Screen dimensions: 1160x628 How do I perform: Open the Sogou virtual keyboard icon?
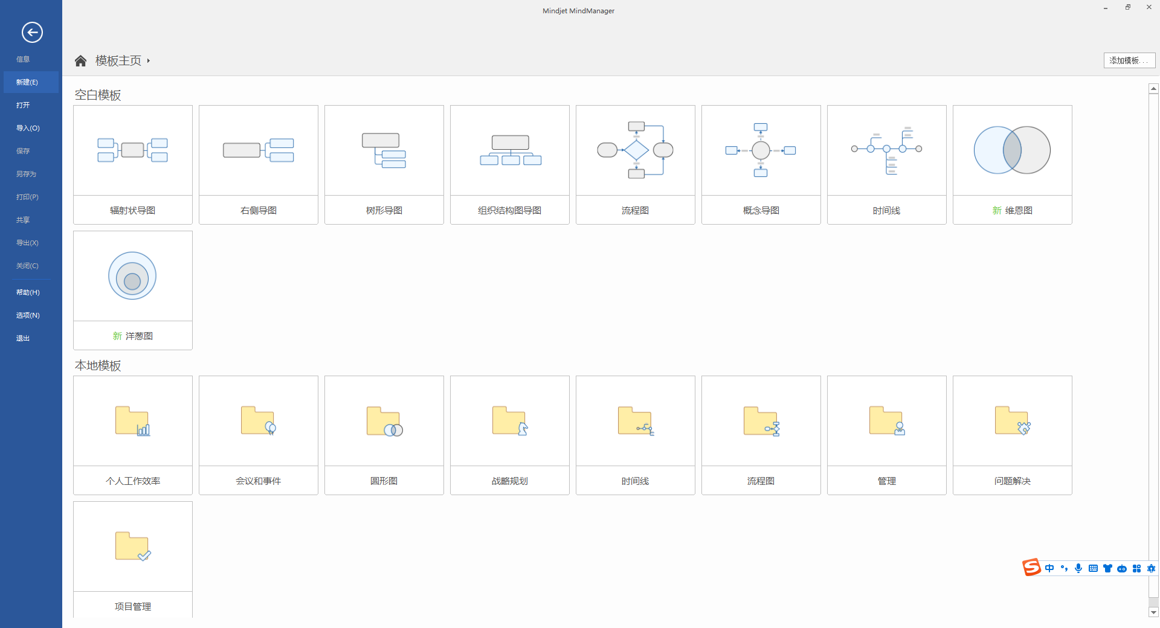pyautogui.click(x=1093, y=568)
